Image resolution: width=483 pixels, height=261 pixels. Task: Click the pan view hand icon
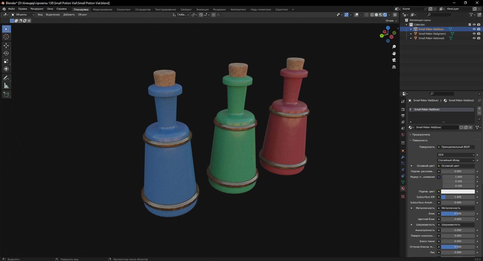(394, 53)
